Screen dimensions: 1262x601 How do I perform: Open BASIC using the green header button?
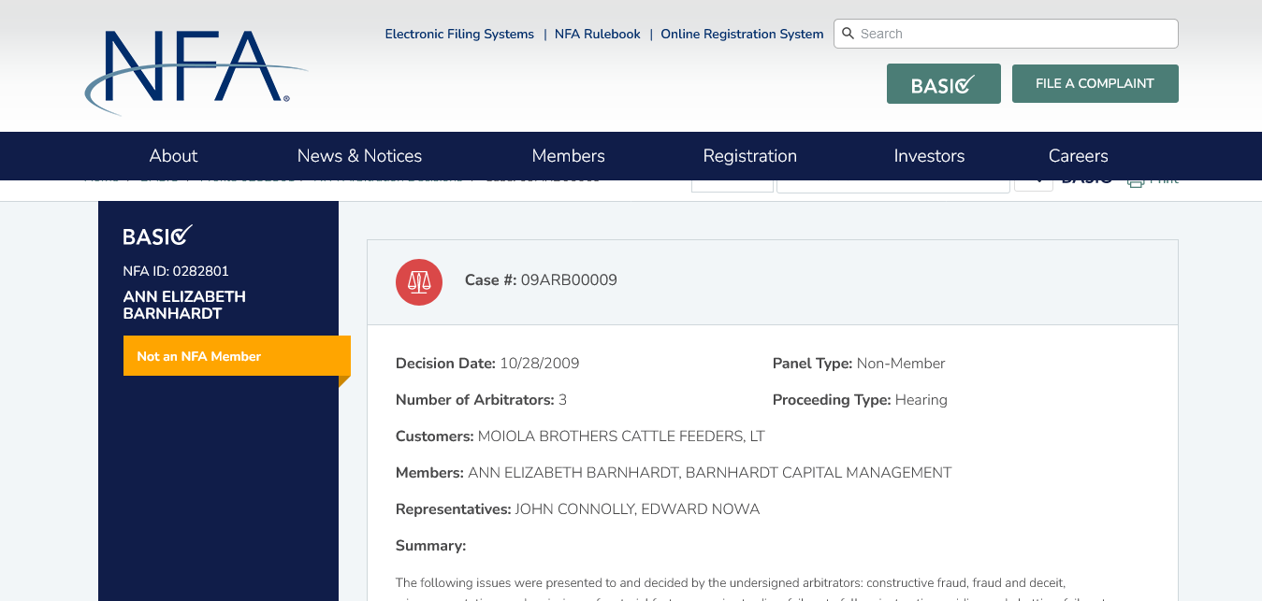[943, 84]
